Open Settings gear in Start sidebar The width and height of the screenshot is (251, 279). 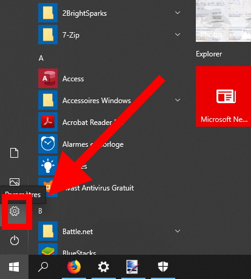click(15, 211)
